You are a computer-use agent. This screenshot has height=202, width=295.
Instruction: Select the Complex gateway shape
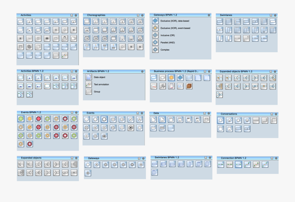coord(155,50)
